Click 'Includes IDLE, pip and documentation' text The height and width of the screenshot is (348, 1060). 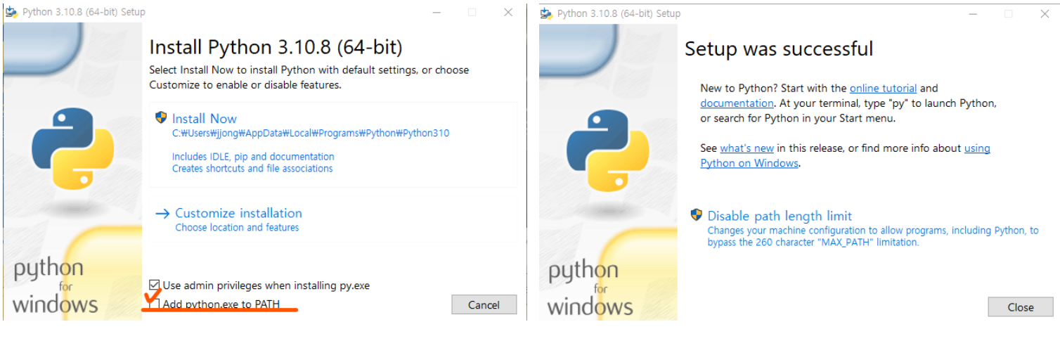tap(253, 157)
